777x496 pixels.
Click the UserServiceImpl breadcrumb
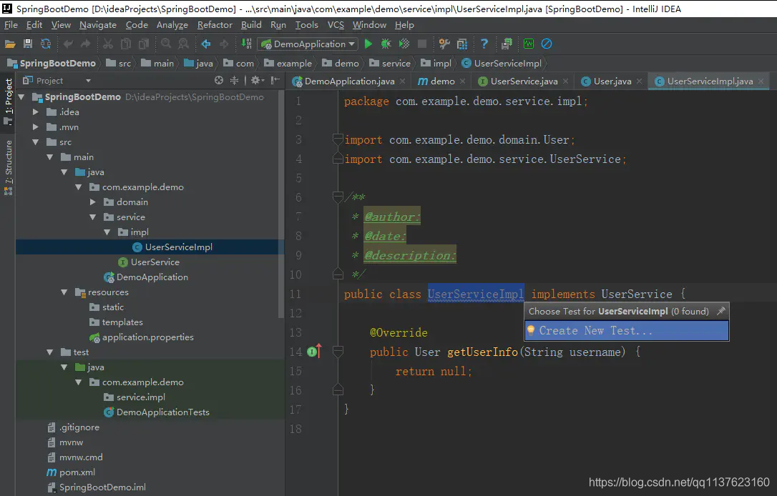point(502,64)
